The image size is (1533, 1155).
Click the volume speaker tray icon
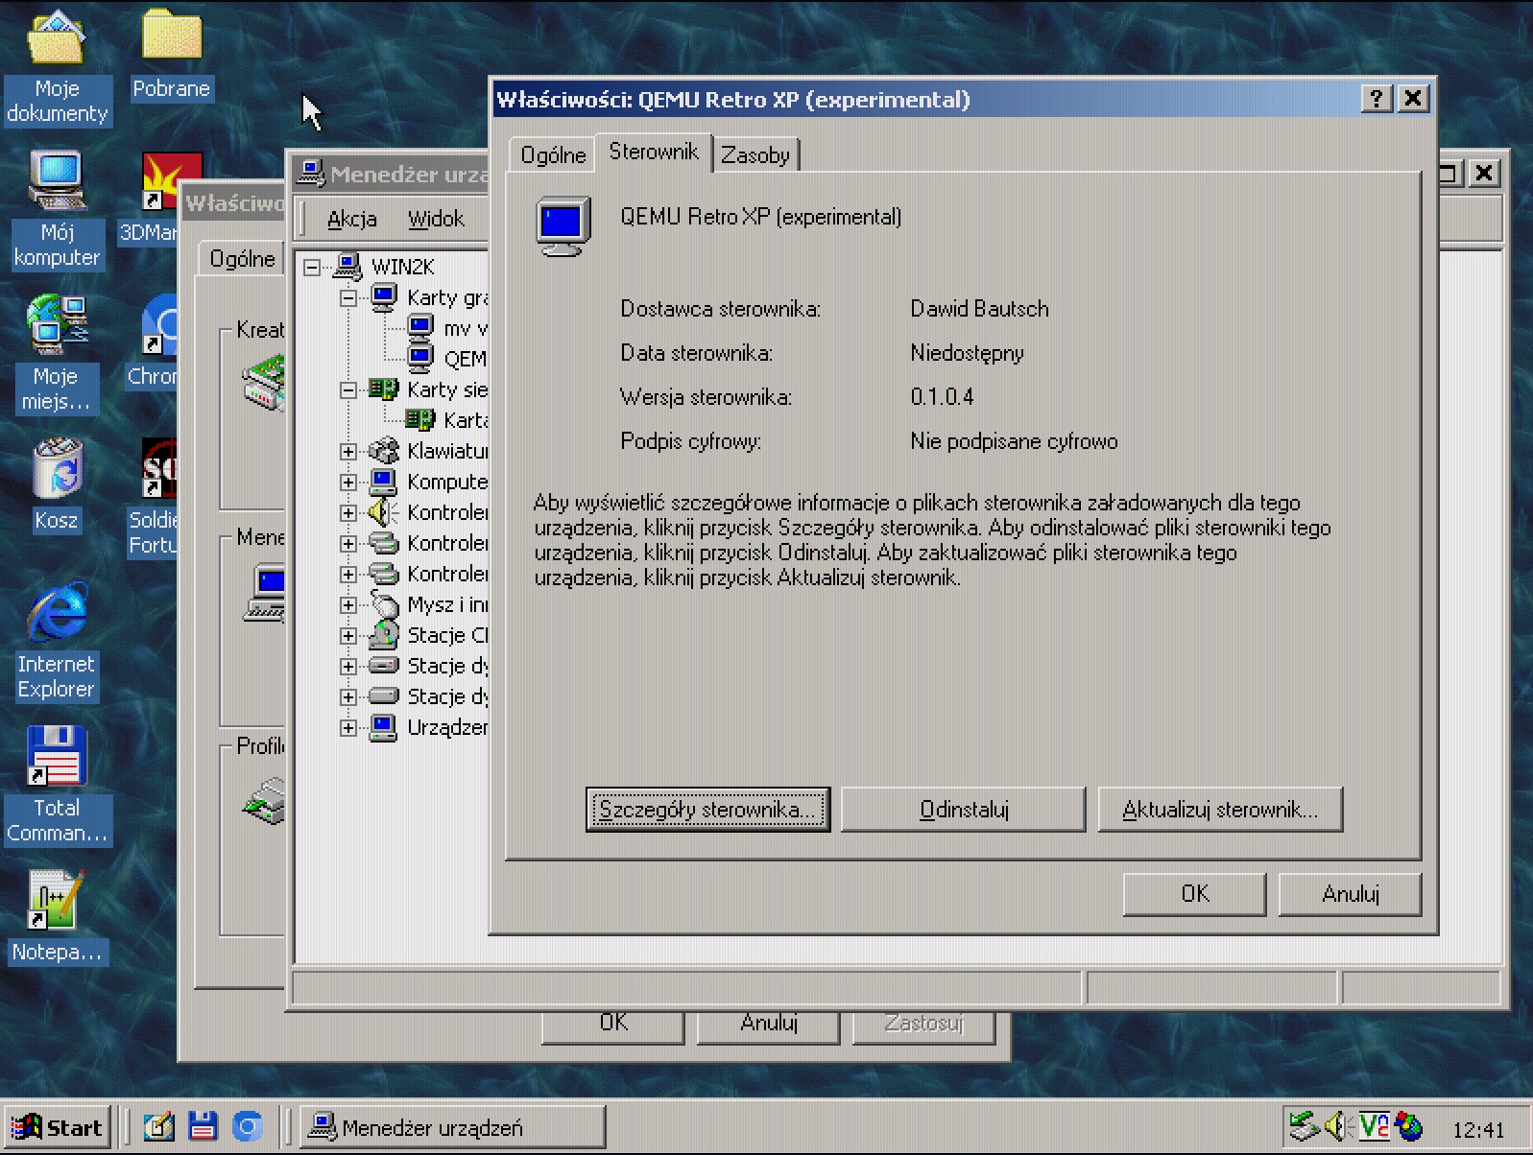coord(1337,1126)
